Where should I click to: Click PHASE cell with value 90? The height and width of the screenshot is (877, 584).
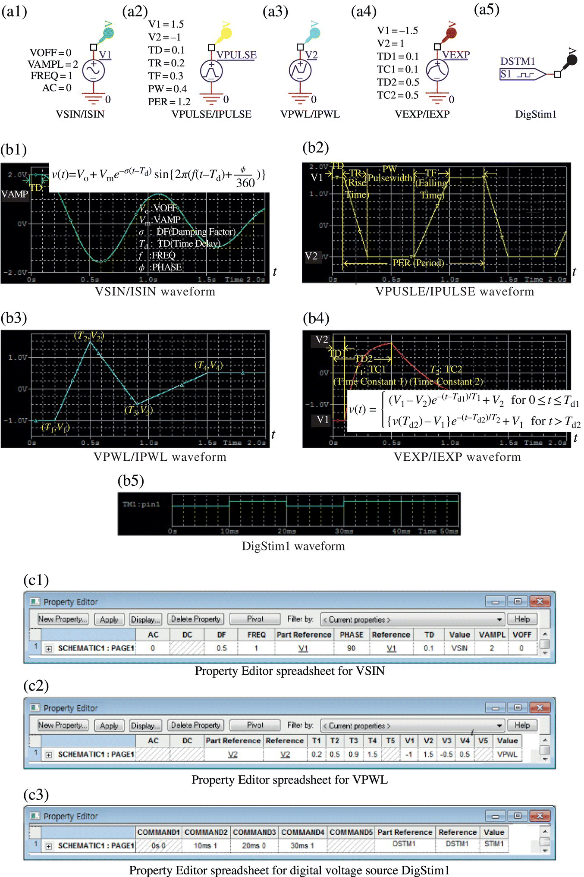coord(351,648)
